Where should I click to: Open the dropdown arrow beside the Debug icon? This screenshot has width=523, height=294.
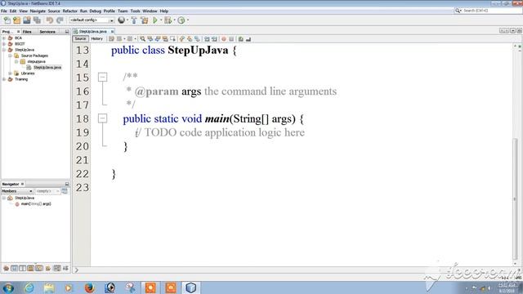coord(174,20)
